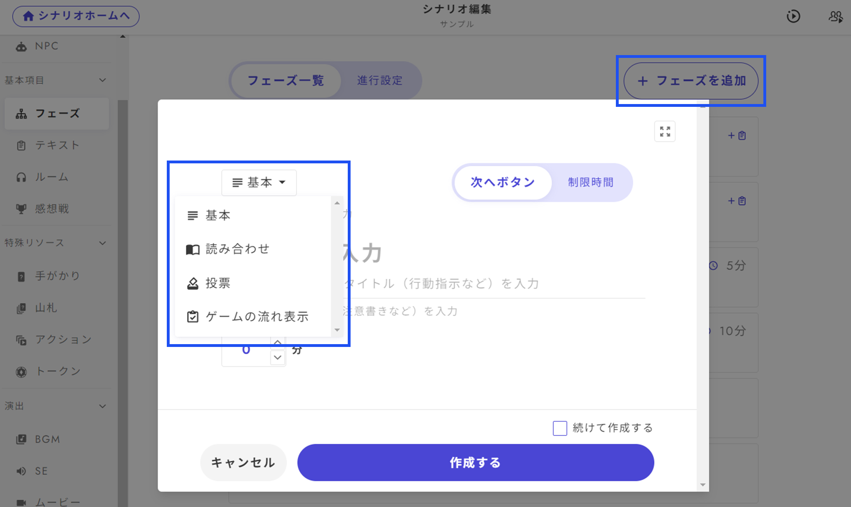The height and width of the screenshot is (507, 851).
Task: Collapse the 基本項目 sidebar section
Action: click(102, 80)
